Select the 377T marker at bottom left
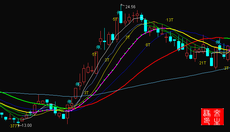 point(14,125)
